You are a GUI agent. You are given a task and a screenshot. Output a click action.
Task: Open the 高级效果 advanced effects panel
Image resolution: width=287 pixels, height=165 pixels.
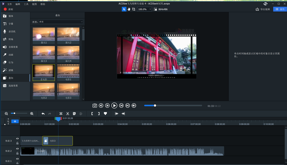(x=15, y=86)
